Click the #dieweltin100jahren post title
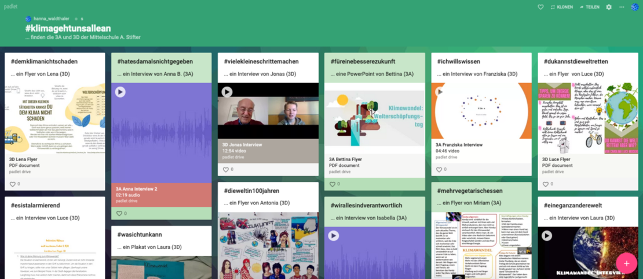 tap(251, 191)
